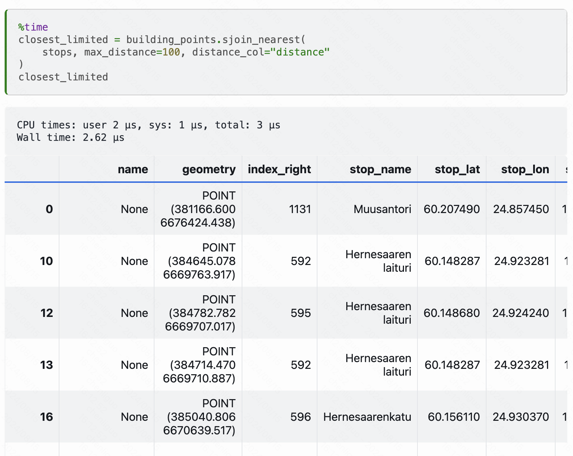Click the max_distance value 100 in the code

(171, 52)
